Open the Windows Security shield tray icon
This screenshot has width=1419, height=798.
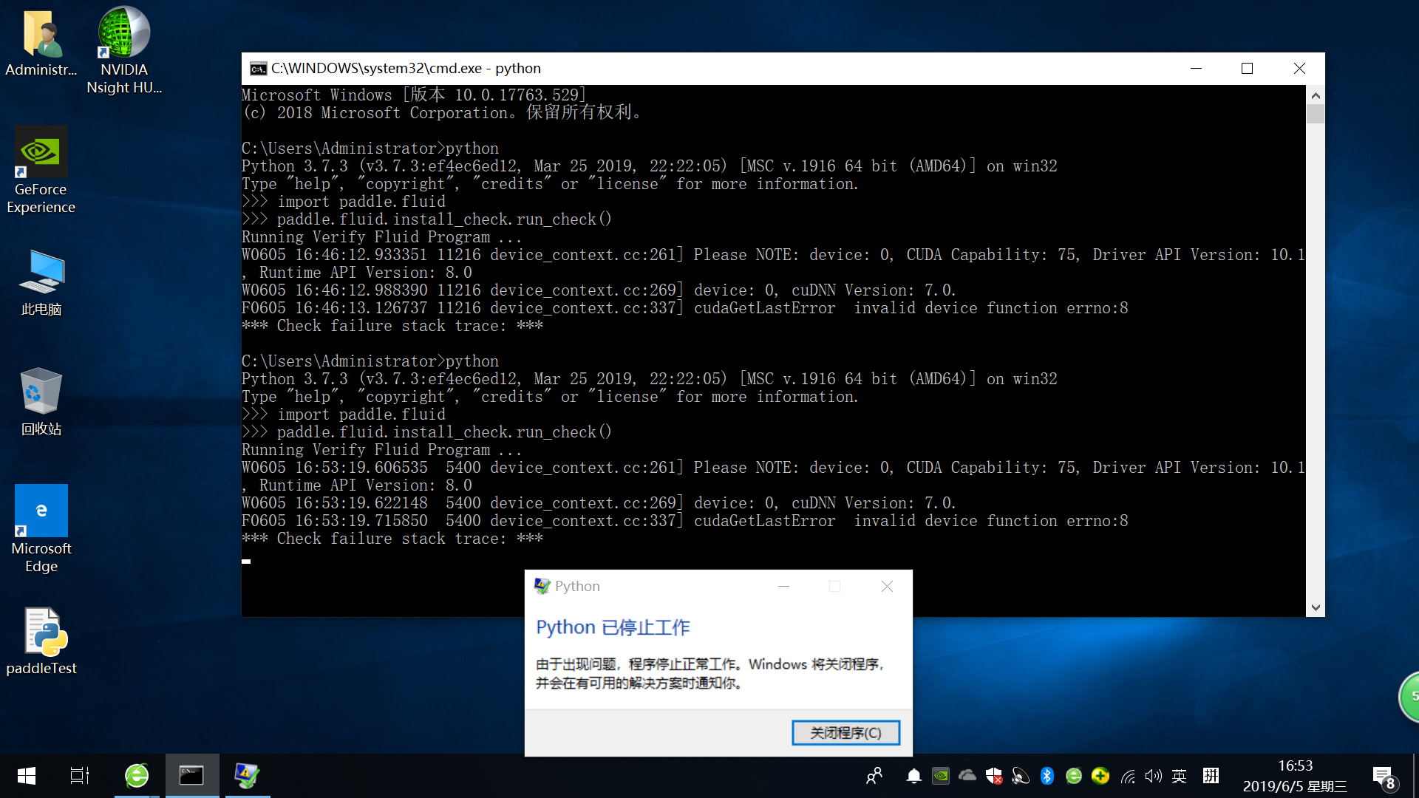point(994,776)
